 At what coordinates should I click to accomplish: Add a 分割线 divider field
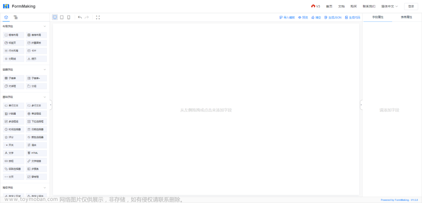point(14,59)
